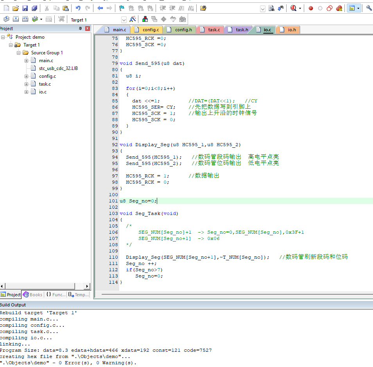Image resolution: width=373 pixels, height=367 pixels.
Task: Open the Functions panel tab
Action: (56, 295)
